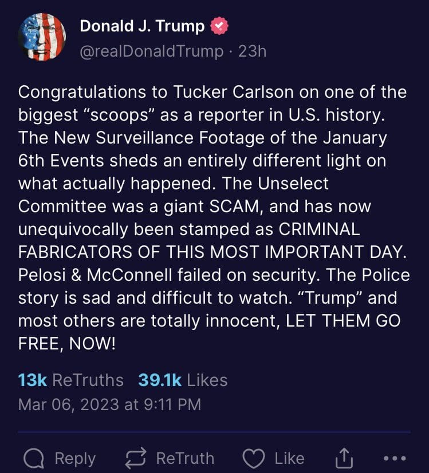View the 39.1k Likes list
The image size is (429, 473).
183,380
